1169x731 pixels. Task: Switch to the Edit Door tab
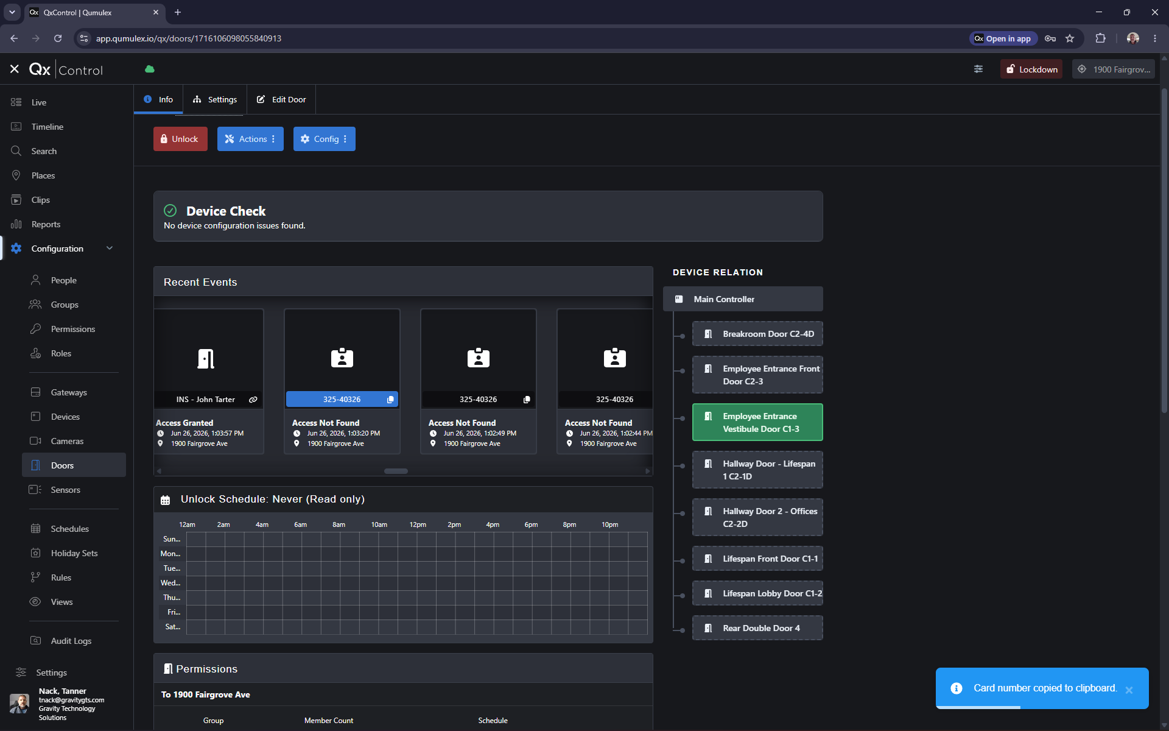pyautogui.click(x=281, y=99)
